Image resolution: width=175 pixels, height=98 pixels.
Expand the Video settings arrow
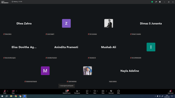point(16,91)
